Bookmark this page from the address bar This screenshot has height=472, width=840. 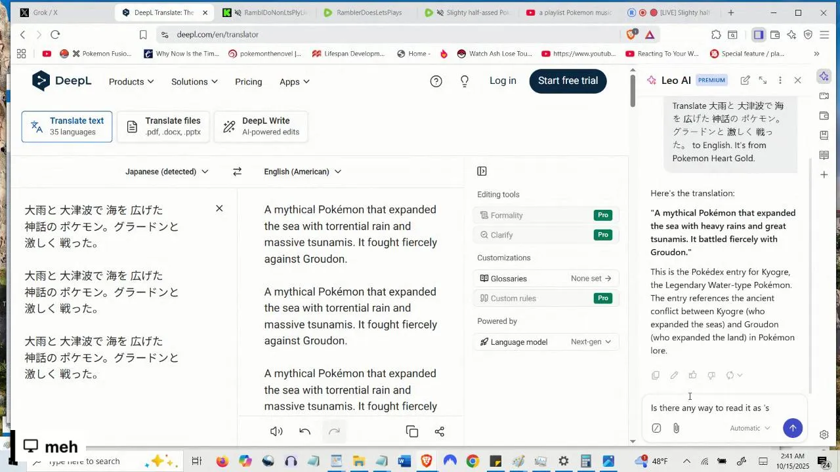point(143,35)
